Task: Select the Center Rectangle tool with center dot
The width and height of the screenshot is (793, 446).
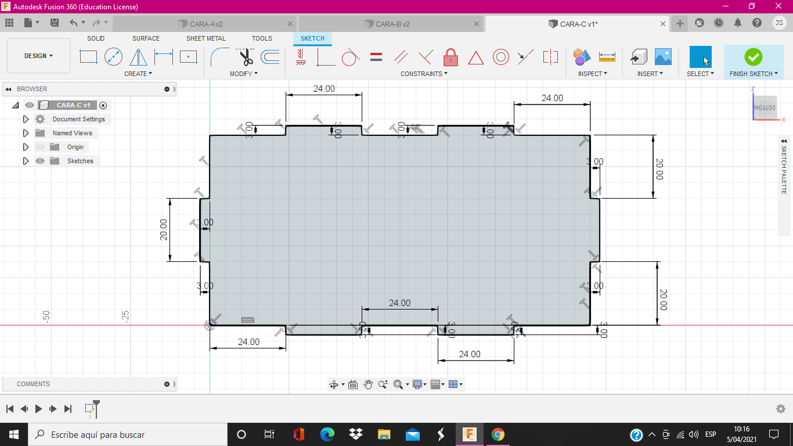Action: [188, 57]
